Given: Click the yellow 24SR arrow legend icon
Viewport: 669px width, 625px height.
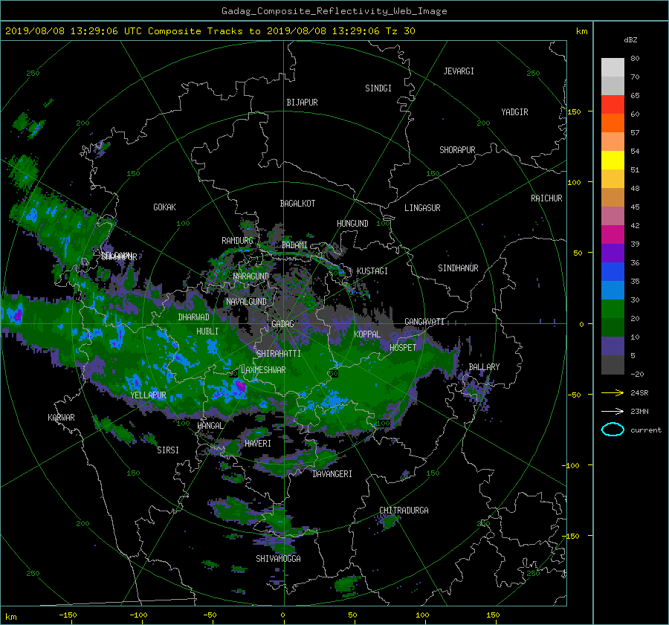Looking at the screenshot, I should (x=613, y=392).
